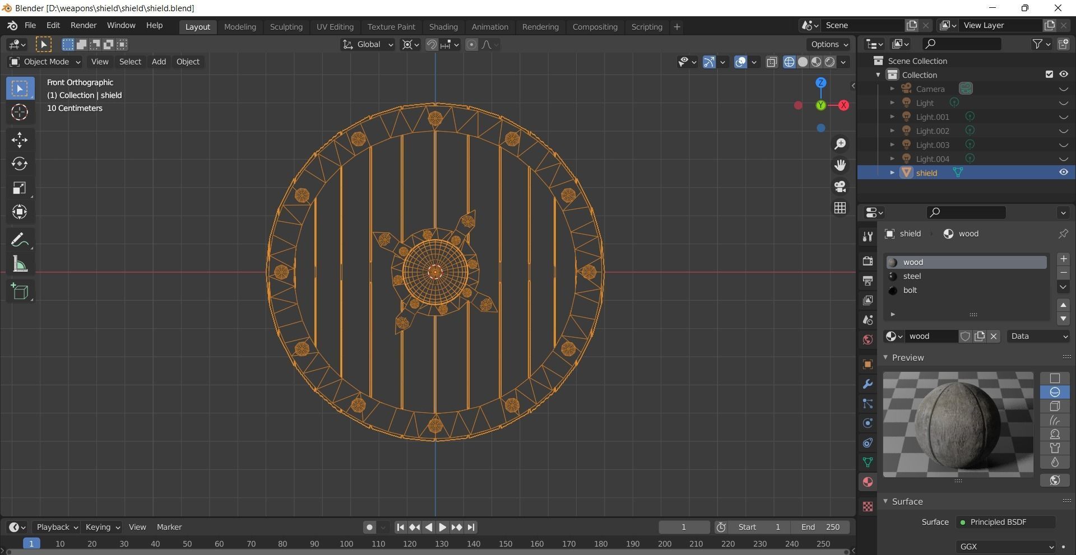Image resolution: width=1076 pixels, height=555 pixels.
Task: Toggle snapping magnet
Action: pyautogui.click(x=432, y=45)
